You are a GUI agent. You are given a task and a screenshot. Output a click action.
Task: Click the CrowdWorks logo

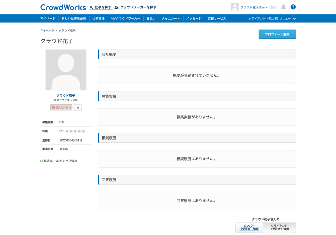coord(63,7)
